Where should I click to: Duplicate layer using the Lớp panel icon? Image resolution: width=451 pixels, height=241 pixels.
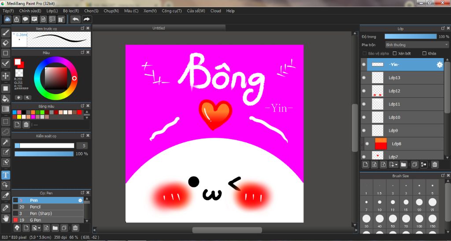pos(414,164)
